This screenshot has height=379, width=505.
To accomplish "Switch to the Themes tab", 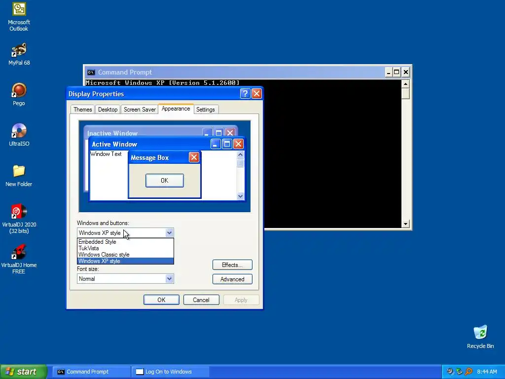I will point(82,110).
